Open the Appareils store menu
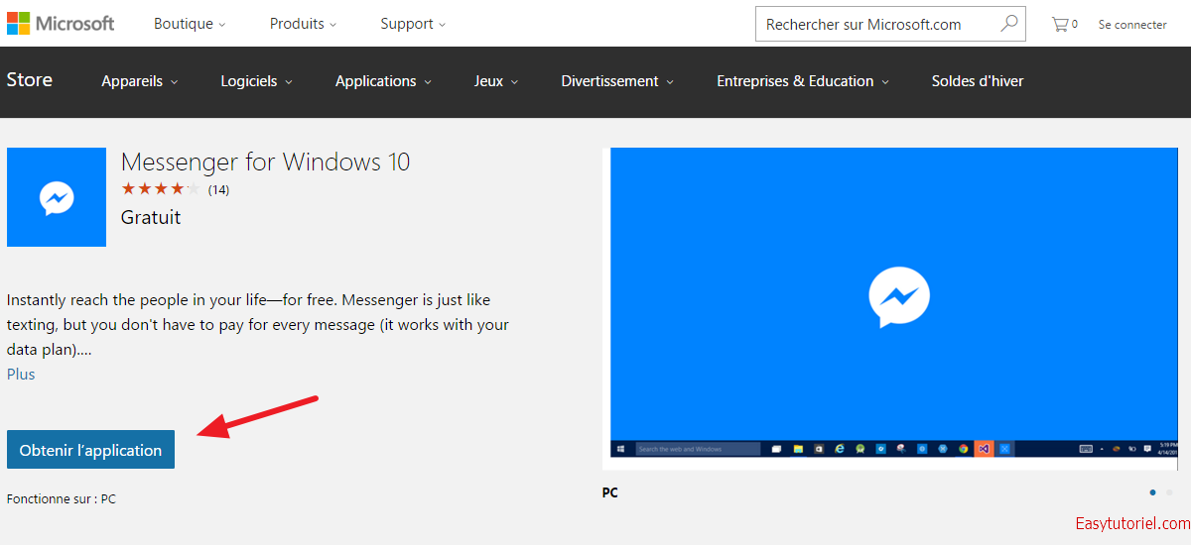 click(139, 81)
